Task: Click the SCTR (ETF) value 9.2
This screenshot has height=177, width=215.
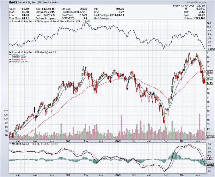Action: click(x=85, y=18)
